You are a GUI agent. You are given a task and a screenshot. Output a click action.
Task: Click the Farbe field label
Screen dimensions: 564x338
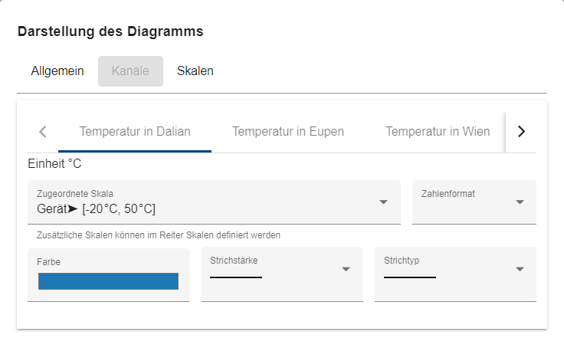click(48, 262)
